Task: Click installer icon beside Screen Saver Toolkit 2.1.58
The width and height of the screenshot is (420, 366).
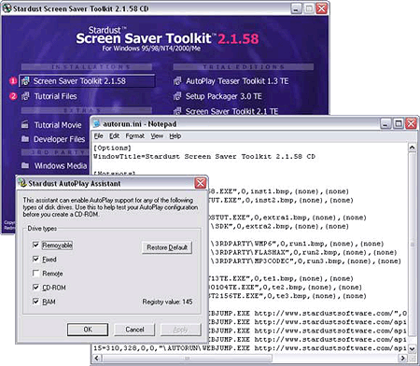Action: click(x=25, y=81)
